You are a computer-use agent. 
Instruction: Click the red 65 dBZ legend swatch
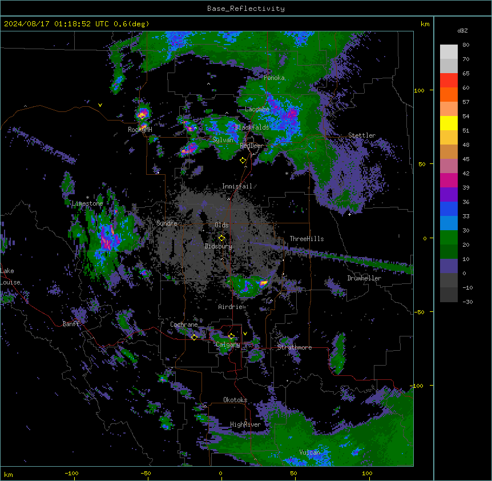pyautogui.click(x=449, y=80)
